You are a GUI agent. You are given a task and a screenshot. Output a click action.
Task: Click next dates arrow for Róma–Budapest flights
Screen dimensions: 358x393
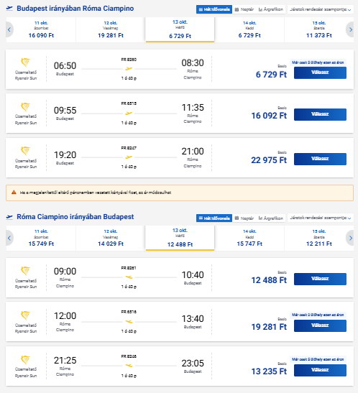[351, 238]
